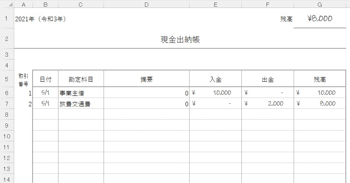Click the 5/1 date in row 6
The image size is (350, 183).
[46, 93]
